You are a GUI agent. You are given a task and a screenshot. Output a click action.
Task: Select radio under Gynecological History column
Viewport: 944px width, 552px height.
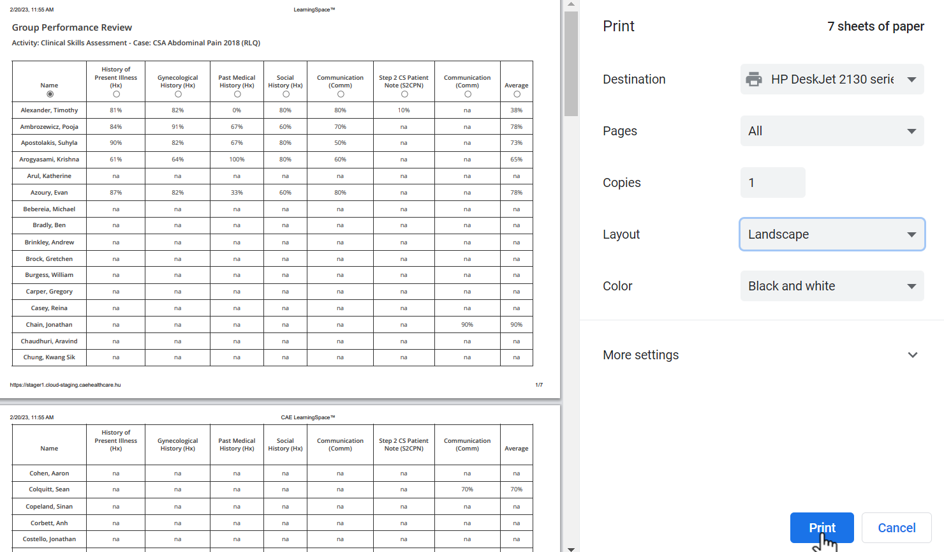point(178,94)
